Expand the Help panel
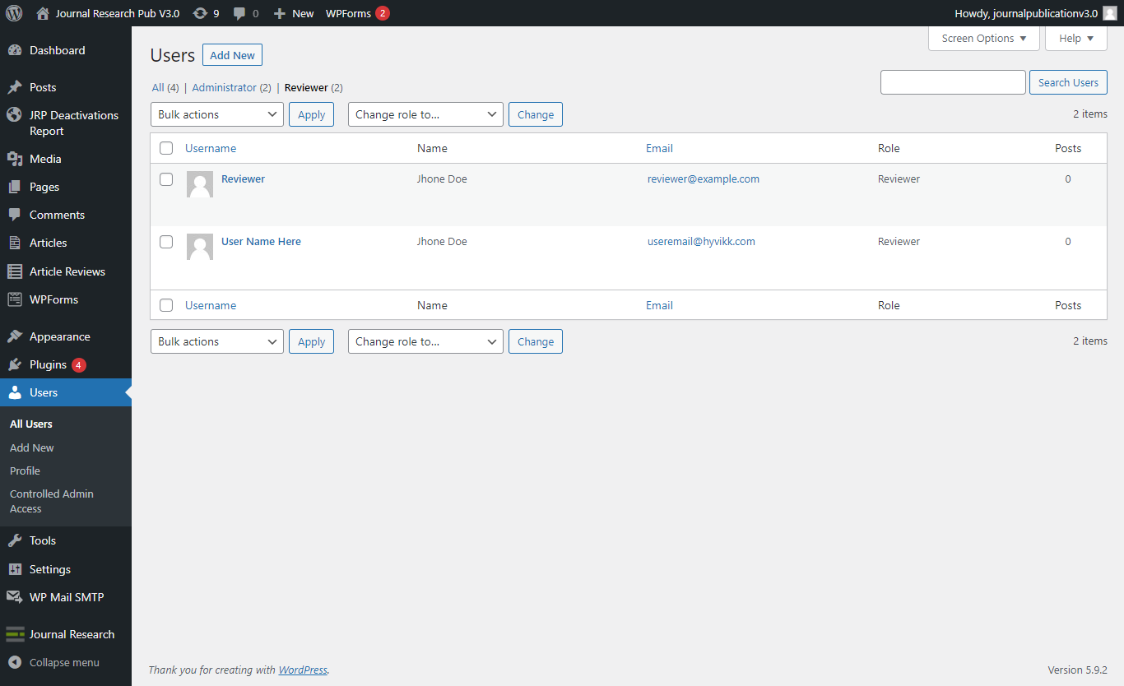Viewport: 1124px width, 686px height. coord(1076,39)
